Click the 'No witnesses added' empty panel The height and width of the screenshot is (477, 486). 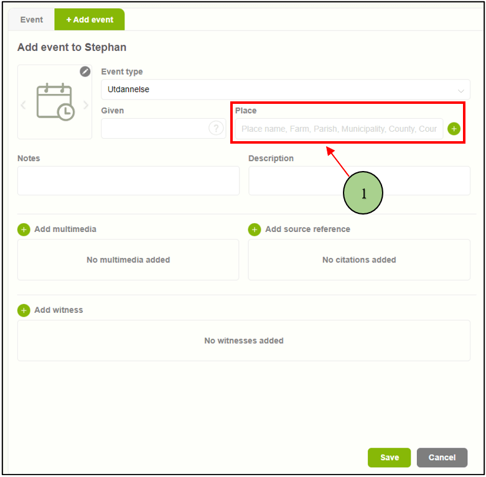click(244, 341)
